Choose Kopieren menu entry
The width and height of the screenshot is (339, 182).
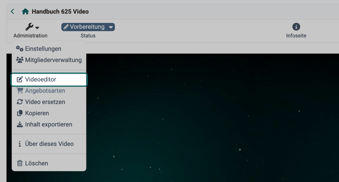click(x=49, y=113)
